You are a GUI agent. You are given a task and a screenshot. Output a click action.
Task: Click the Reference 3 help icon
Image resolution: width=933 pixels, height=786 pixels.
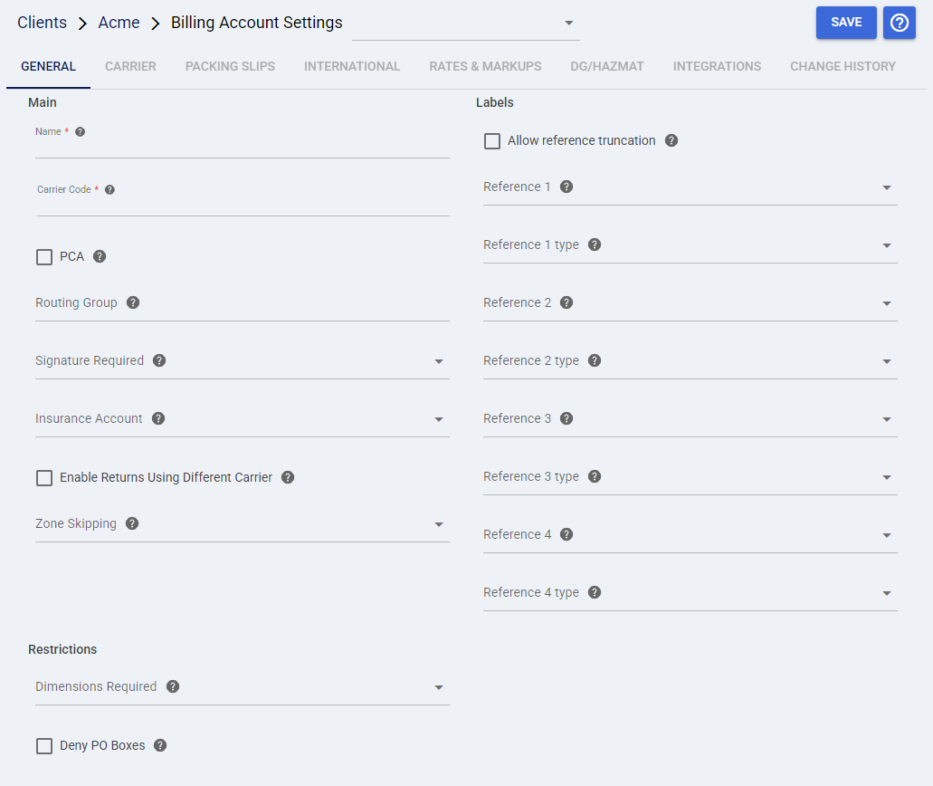(566, 418)
